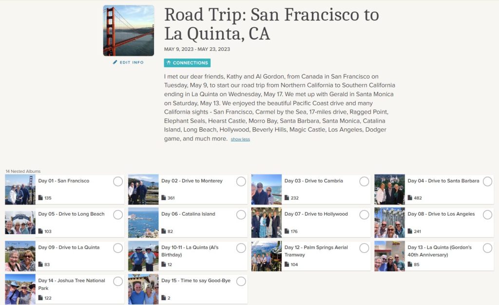Open the Connections button

pos(187,63)
